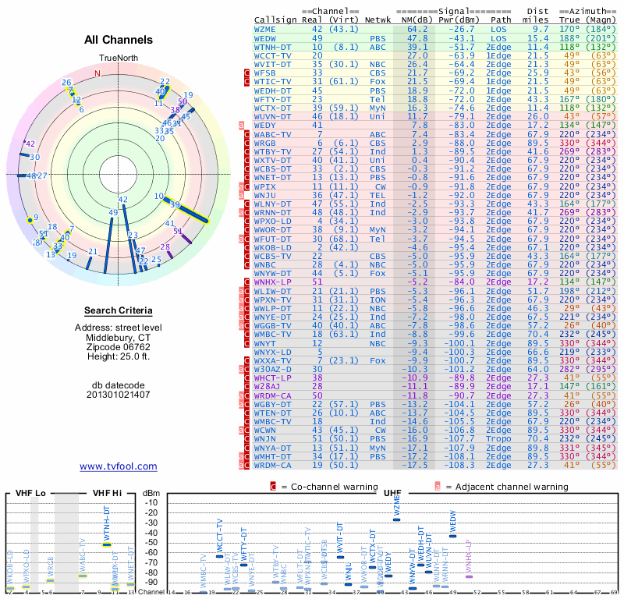Click the co-channel warning icon beside WFSB
624x599 pixels.
[246, 73]
